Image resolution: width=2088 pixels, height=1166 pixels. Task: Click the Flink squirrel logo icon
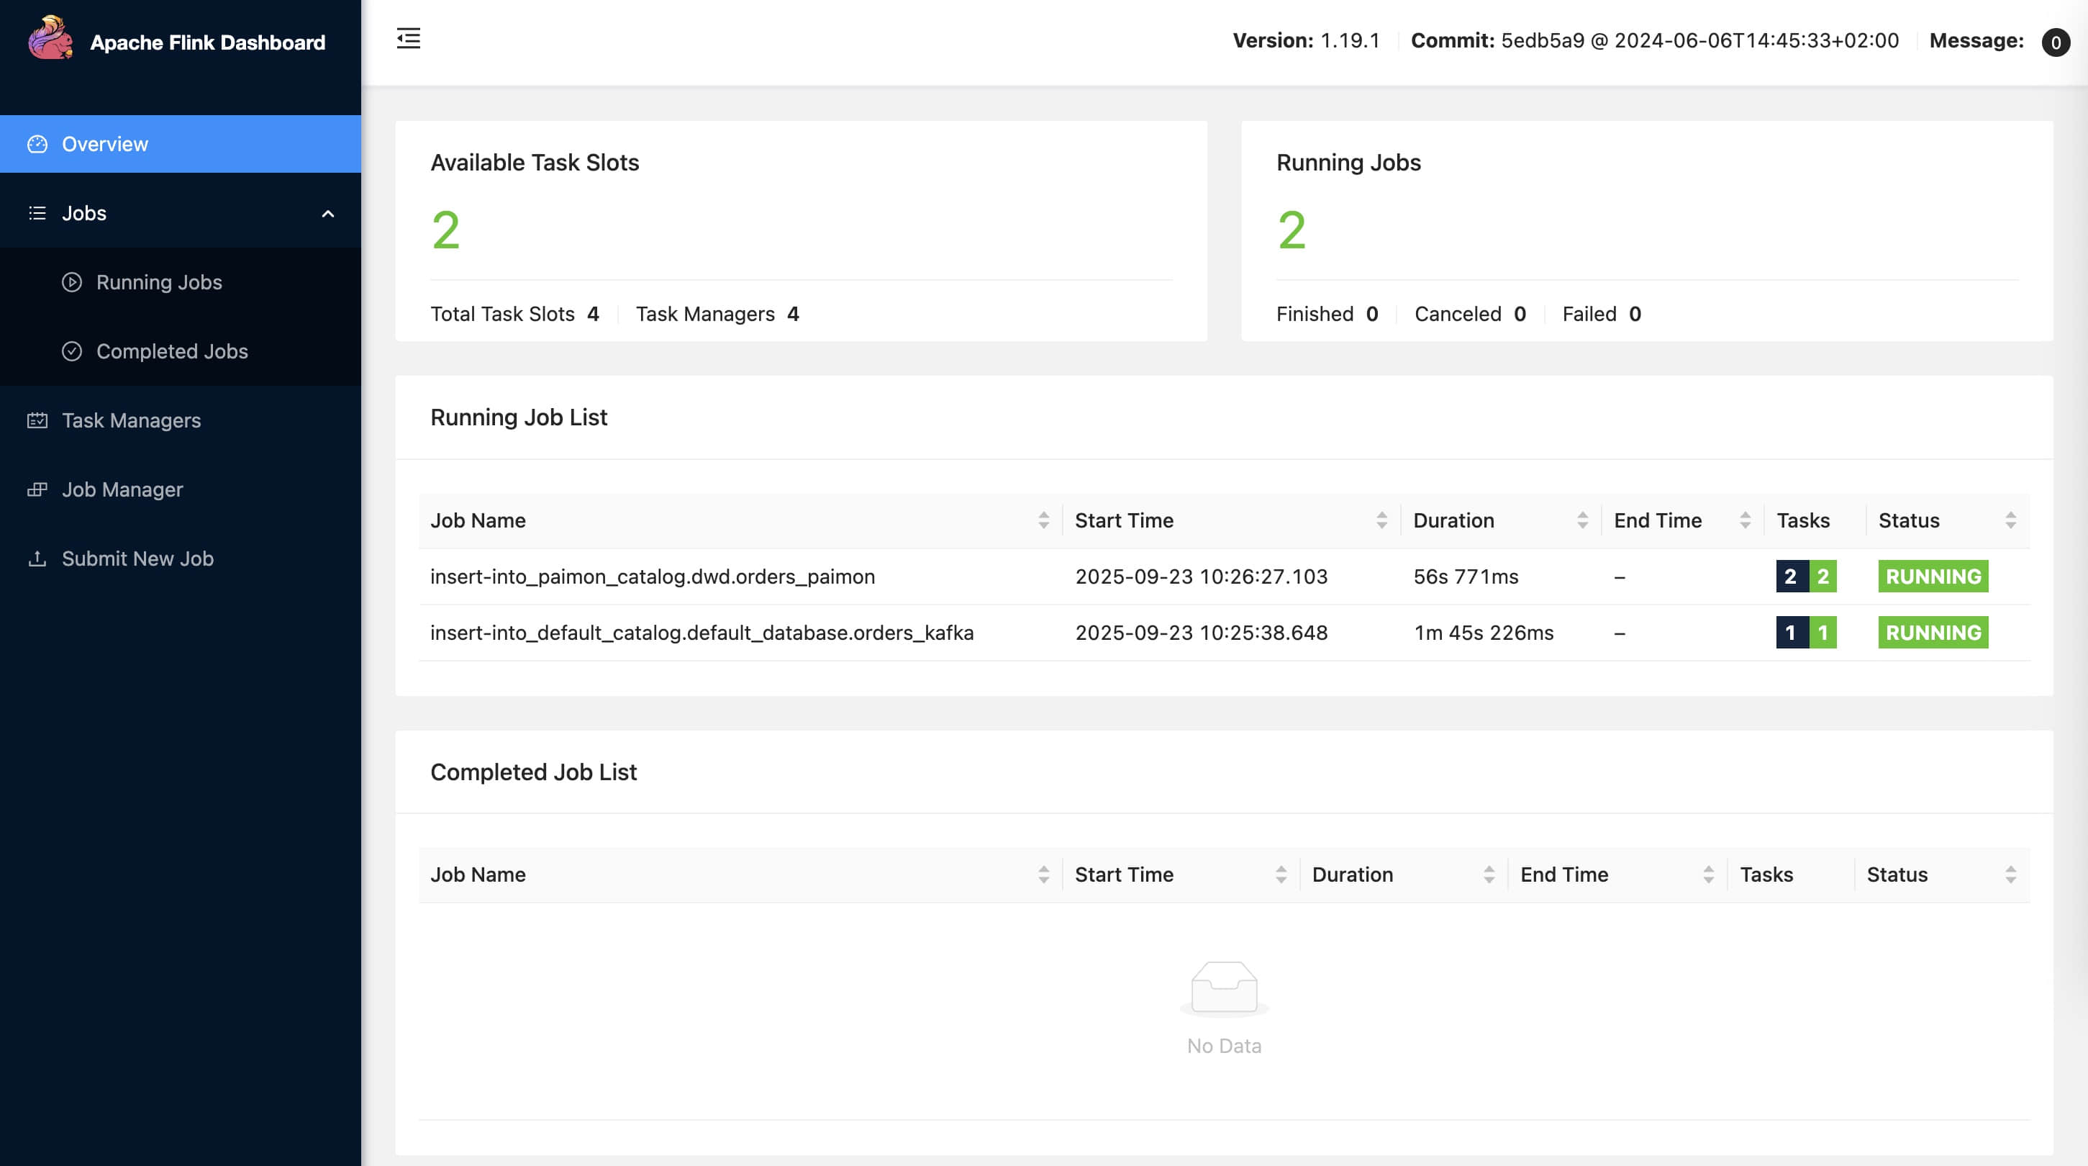click(50, 39)
